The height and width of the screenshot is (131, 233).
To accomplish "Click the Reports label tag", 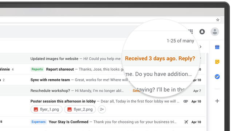I will pyautogui.click(x=37, y=69).
